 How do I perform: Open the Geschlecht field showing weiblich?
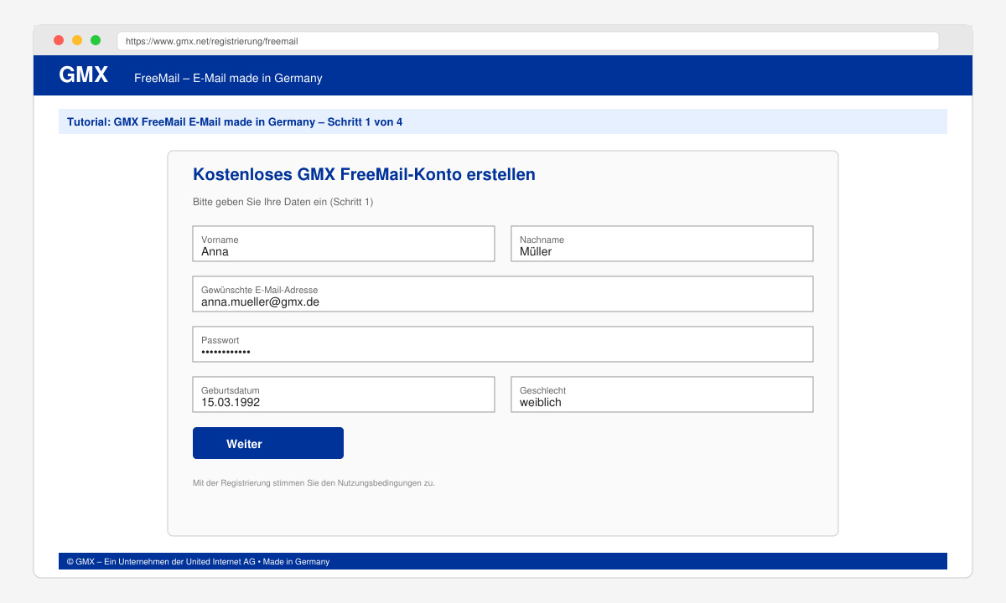(x=662, y=394)
